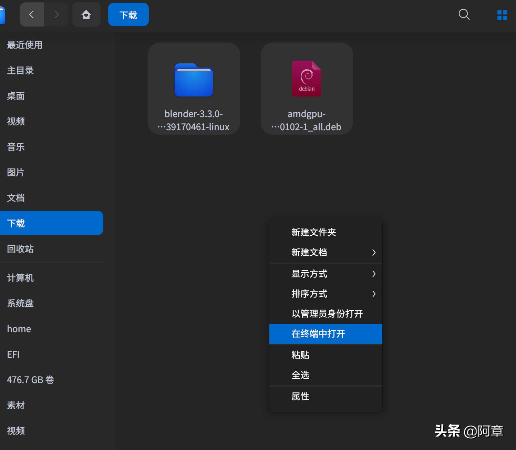Switch to grid view using view icon
Viewport: 516px width, 450px height.
[x=502, y=15]
